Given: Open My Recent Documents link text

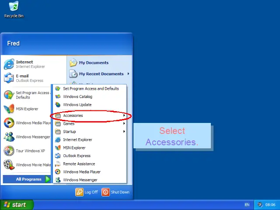Looking at the screenshot, I should [x=101, y=74].
